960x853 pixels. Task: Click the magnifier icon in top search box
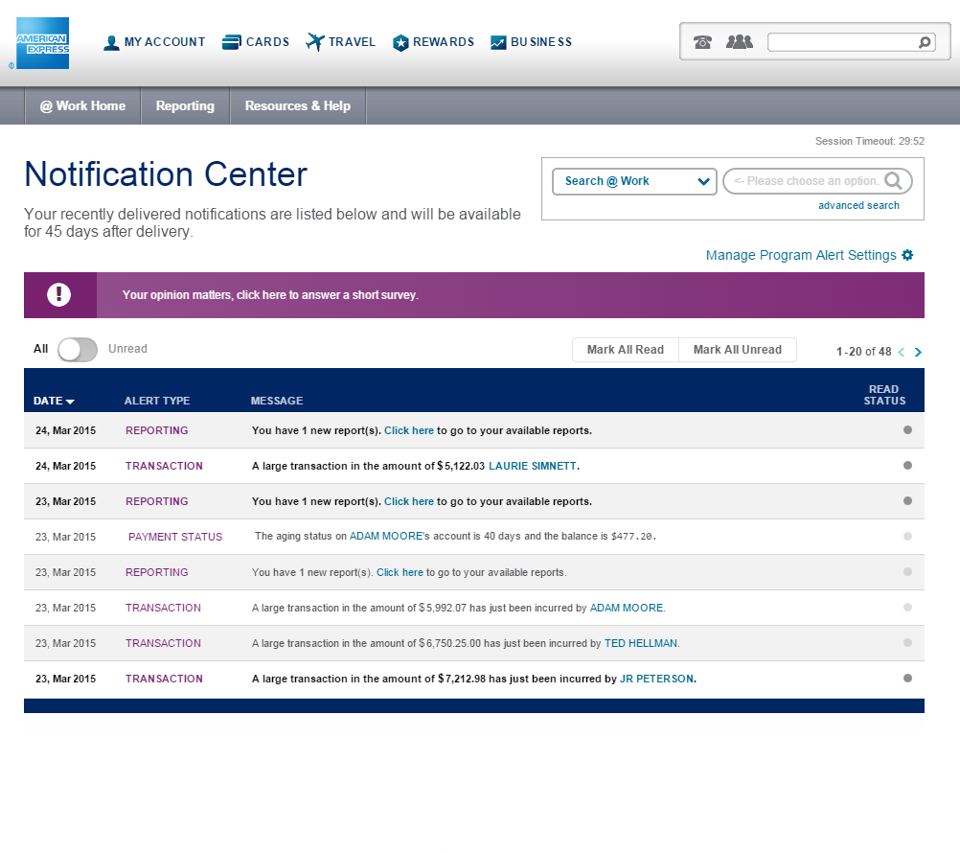click(925, 42)
